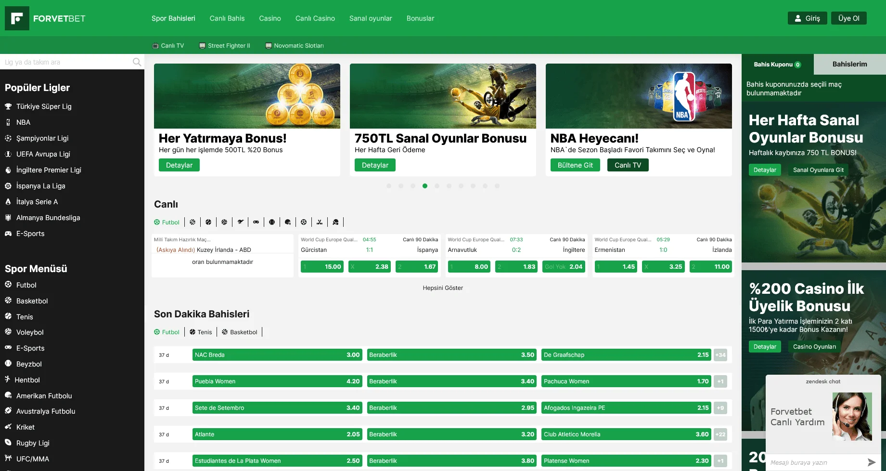This screenshot has width=886, height=471.
Task: Open Novomatic Slotları link
Action: click(295, 46)
